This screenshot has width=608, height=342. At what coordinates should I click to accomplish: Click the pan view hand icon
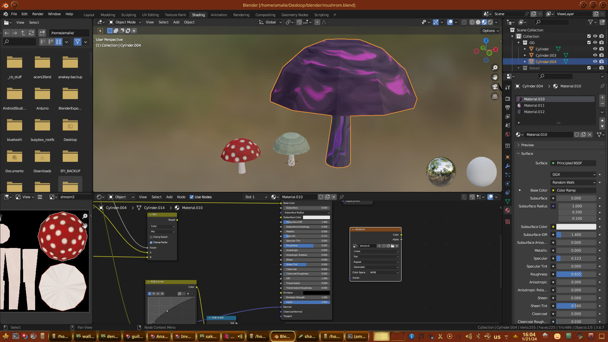pyautogui.click(x=495, y=77)
